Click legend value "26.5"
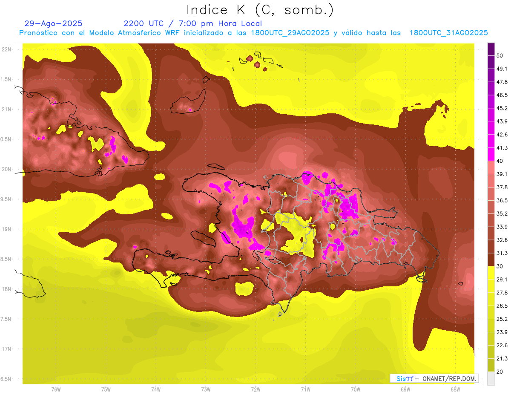 (x=502, y=306)
